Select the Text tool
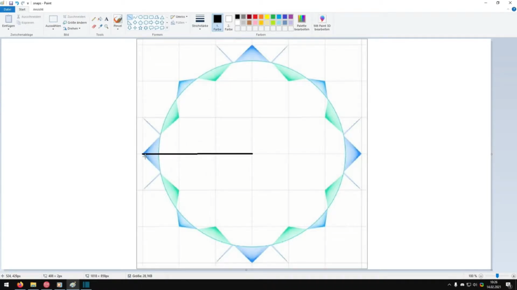The width and height of the screenshot is (517, 290). click(107, 19)
